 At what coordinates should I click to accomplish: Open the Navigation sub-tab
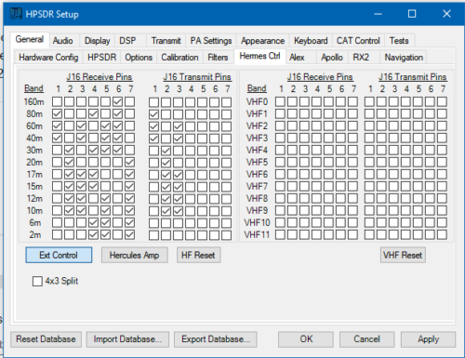[404, 58]
